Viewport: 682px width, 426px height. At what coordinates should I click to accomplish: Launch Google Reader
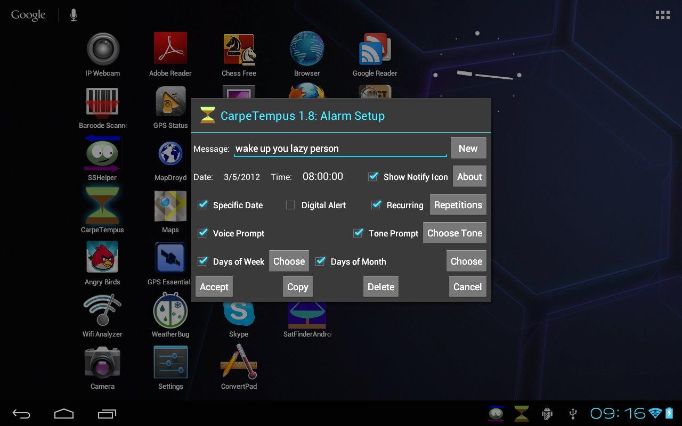(375, 54)
